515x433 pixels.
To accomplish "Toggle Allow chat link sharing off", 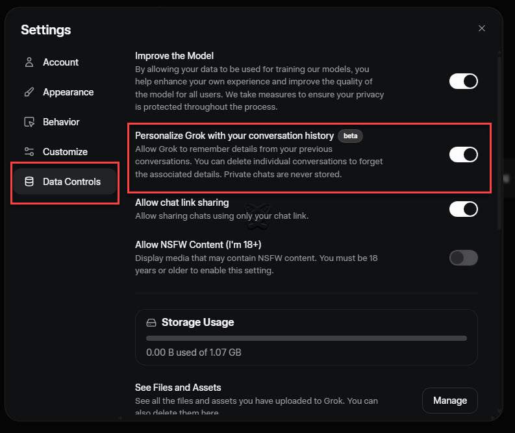I will [x=464, y=209].
